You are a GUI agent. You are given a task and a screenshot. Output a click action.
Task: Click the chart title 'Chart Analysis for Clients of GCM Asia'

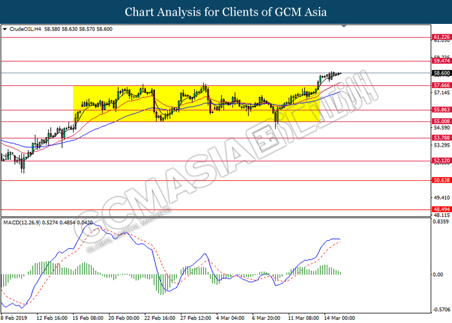226,12
